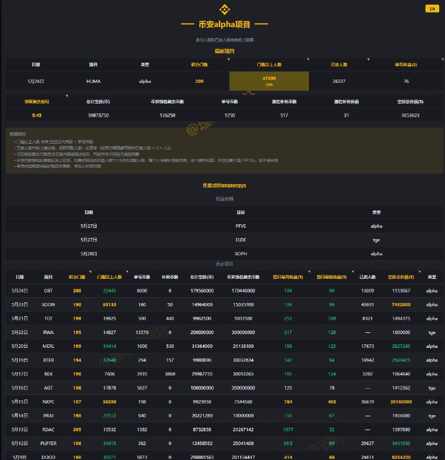
Task: Click the RWA project name
Action: [48, 332]
